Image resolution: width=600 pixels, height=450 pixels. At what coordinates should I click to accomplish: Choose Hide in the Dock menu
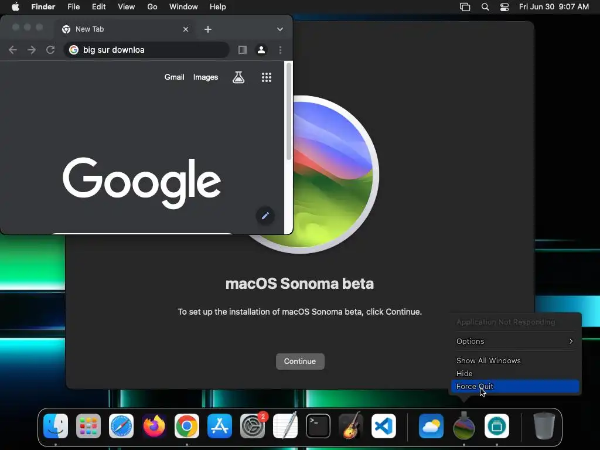tap(515, 373)
